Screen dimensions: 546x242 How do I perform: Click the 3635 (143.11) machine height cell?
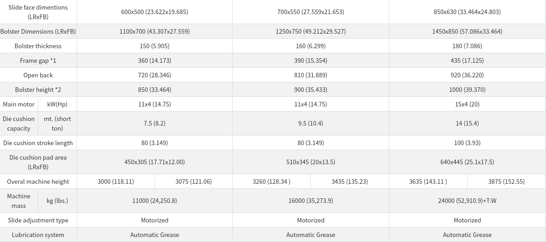428,181
